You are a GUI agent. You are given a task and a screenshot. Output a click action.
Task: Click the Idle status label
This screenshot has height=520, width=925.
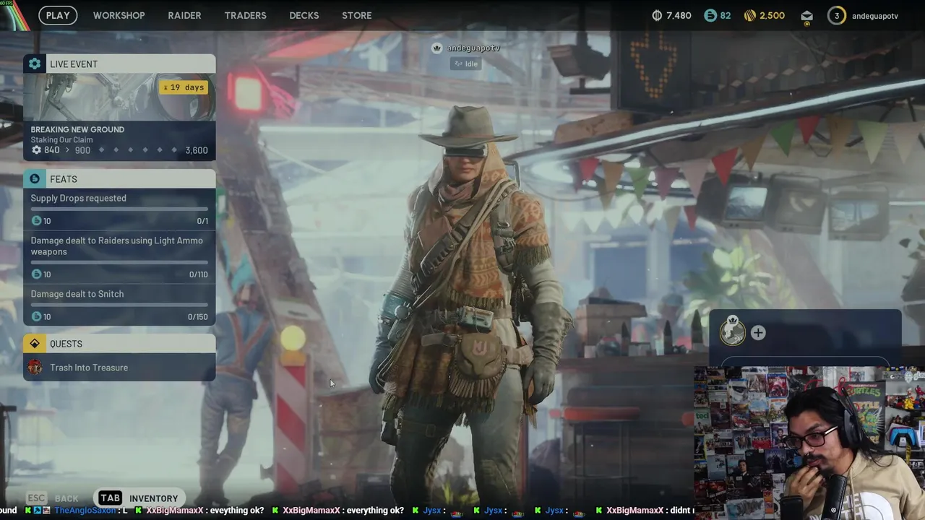point(465,64)
